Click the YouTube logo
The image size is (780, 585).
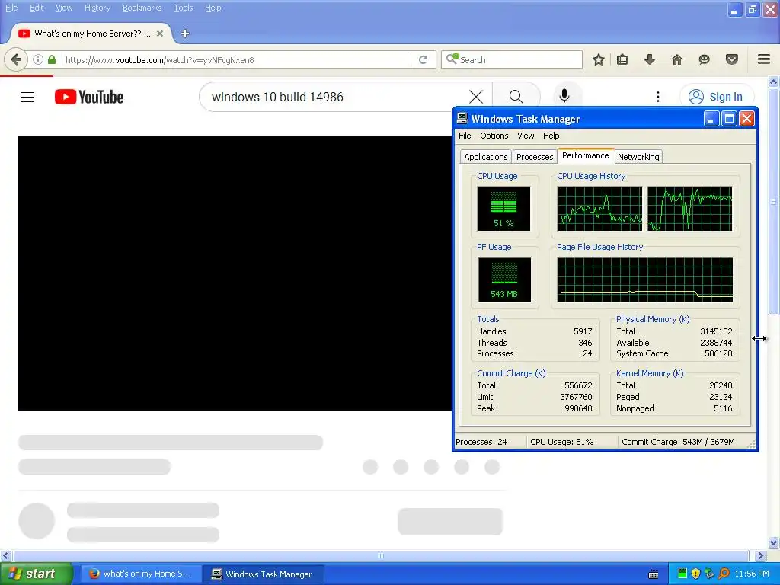[89, 97]
